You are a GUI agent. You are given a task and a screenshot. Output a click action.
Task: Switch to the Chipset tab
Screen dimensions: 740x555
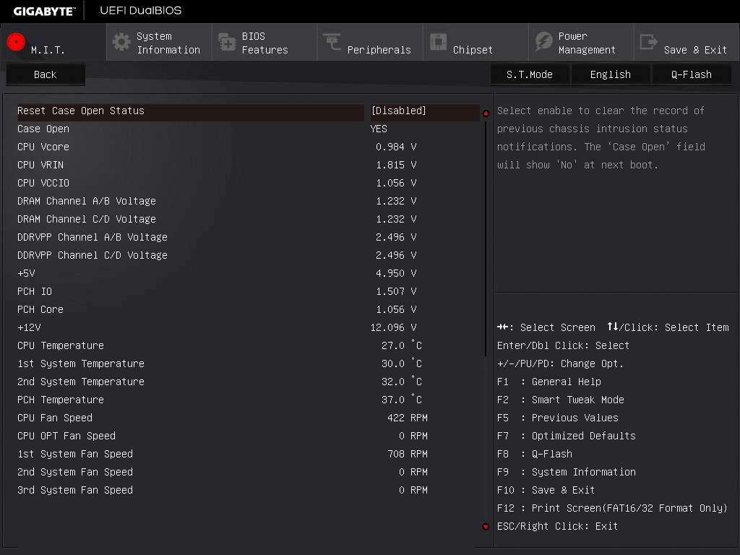[476, 42]
